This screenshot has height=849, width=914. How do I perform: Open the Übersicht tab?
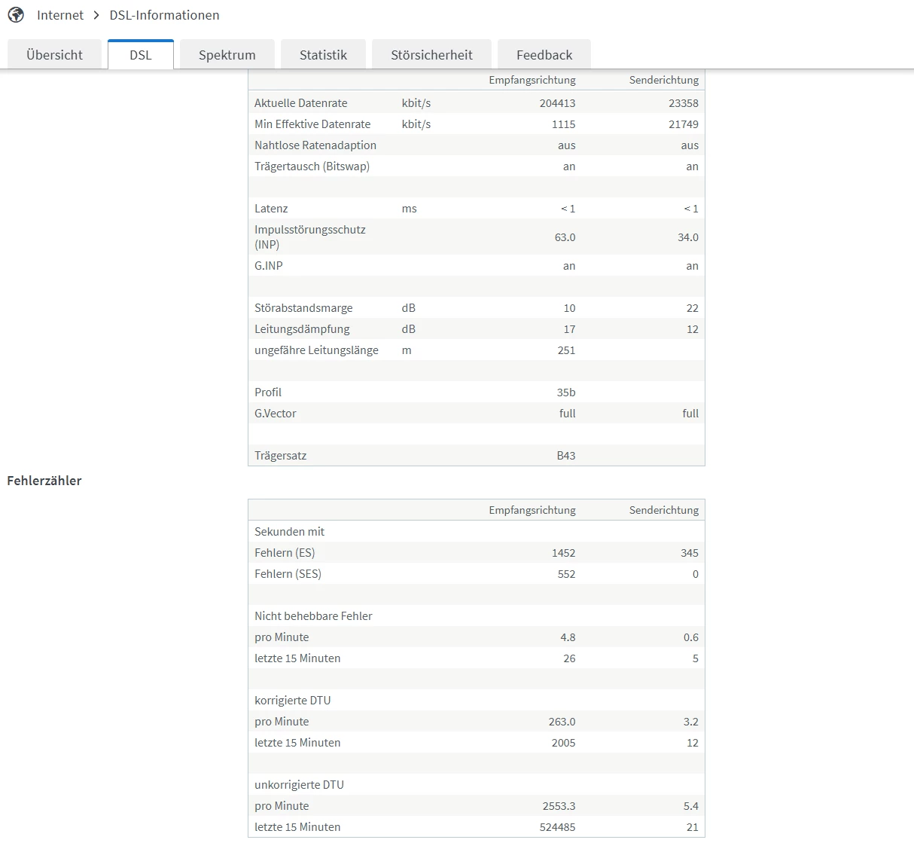pyautogui.click(x=54, y=54)
